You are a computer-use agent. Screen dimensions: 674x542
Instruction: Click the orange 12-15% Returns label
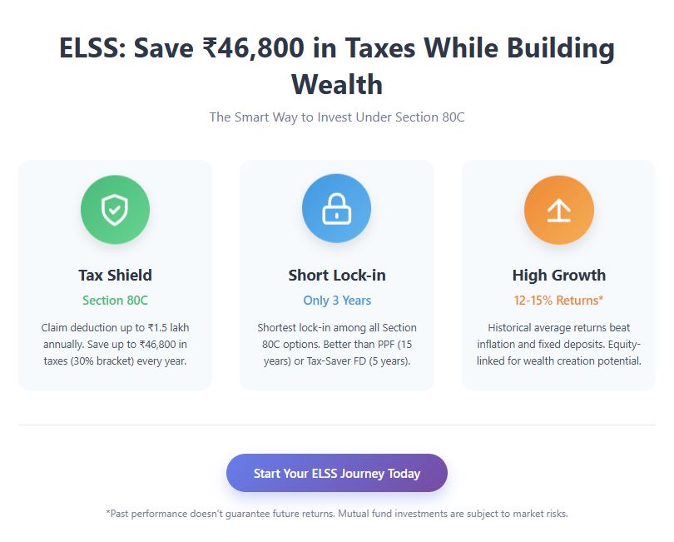click(558, 301)
